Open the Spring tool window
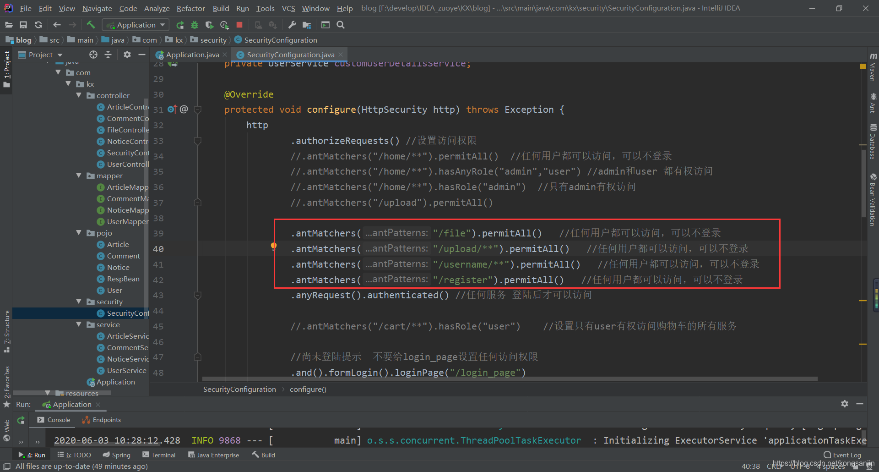The image size is (879, 472). click(117, 455)
